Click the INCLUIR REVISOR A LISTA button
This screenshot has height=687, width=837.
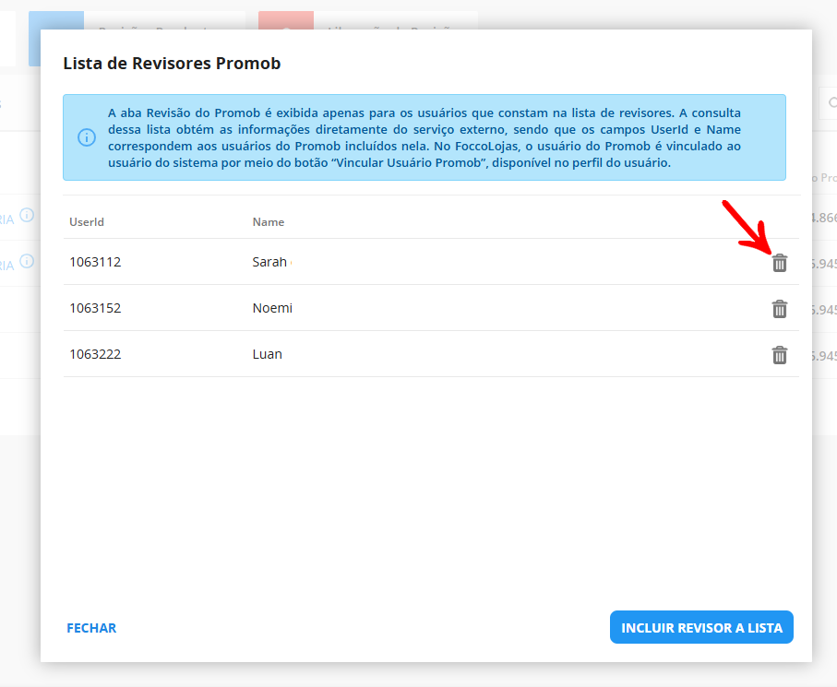click(x=701, y=627)
